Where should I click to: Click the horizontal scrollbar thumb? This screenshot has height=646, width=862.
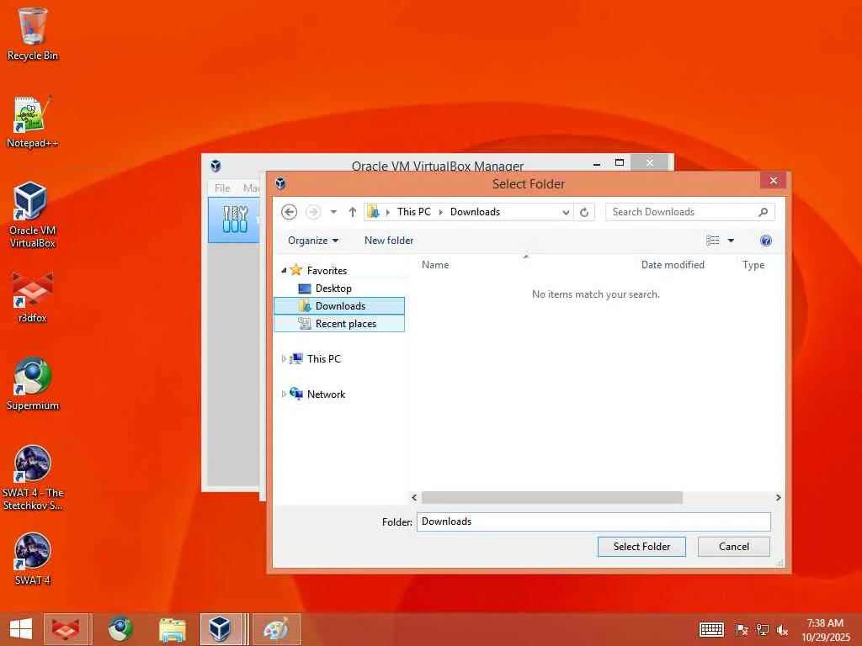tap(552, 498)
